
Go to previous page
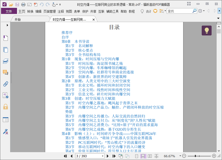point(72,156)
